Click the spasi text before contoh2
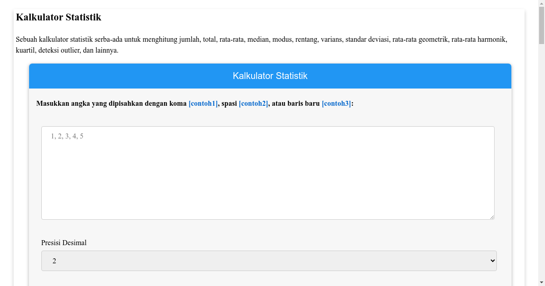This screenshot has height=286, width=545. [x=229, y=104]
